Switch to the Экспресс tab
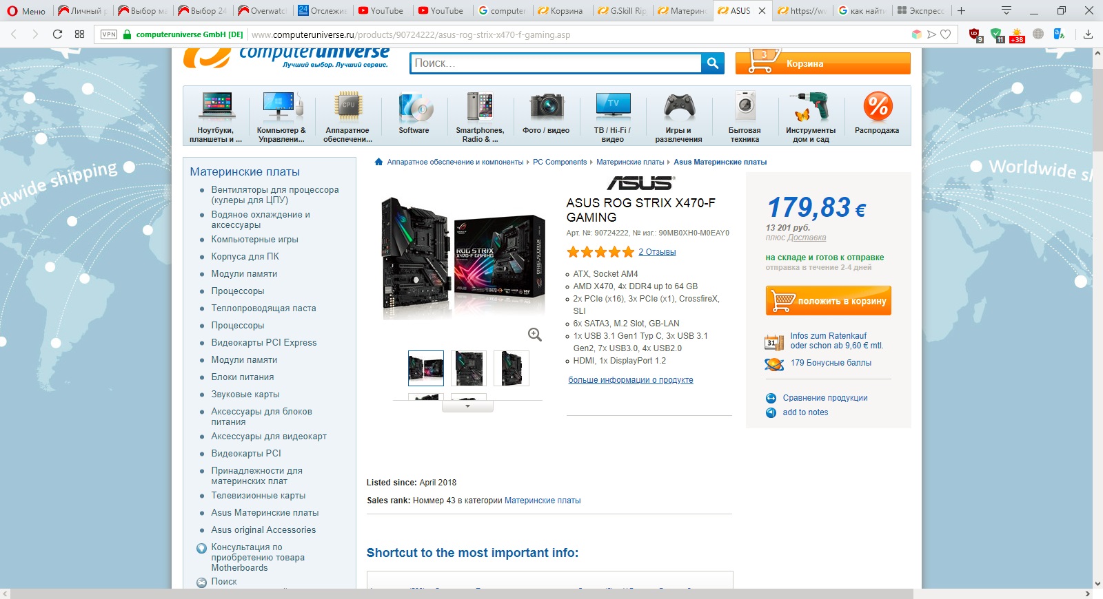The image size is (1103, 599). pos(921,10)
